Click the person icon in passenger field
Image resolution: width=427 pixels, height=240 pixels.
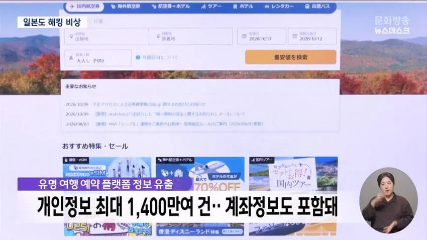[x=71, y=58]
